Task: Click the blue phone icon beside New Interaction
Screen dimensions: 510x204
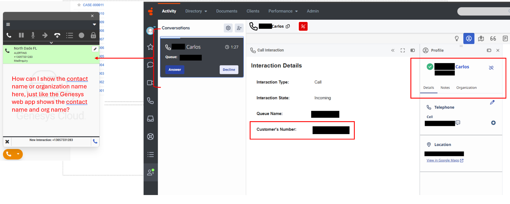Action: [x=95, y=141]
